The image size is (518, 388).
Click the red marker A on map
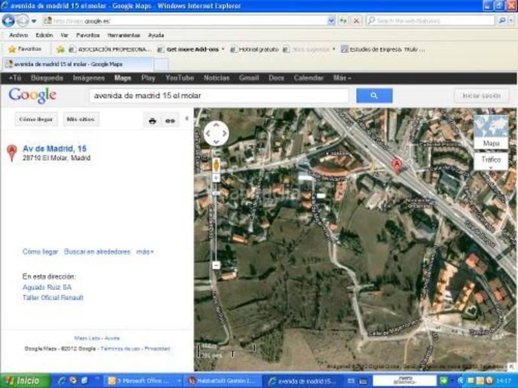coord(397,166)
